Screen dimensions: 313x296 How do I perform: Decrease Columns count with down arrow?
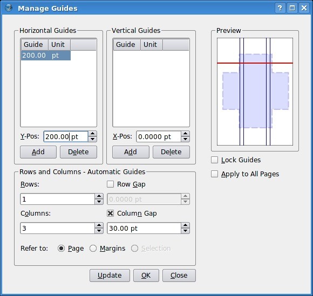coord(99,231)
